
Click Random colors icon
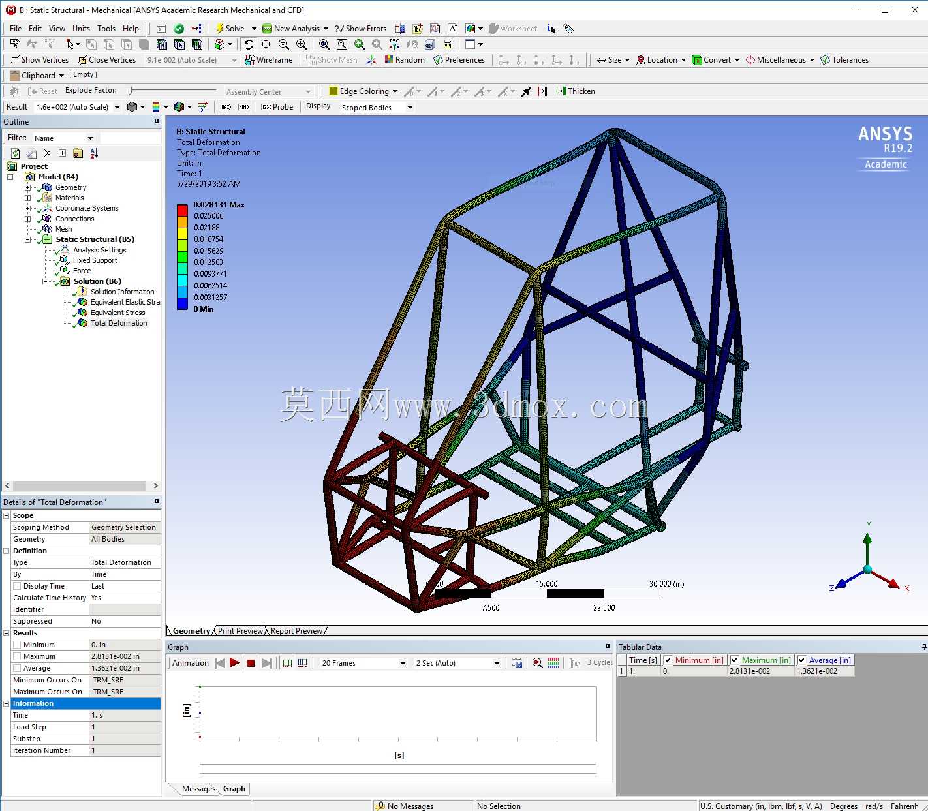pyautogui.click(x=405, y=60)
